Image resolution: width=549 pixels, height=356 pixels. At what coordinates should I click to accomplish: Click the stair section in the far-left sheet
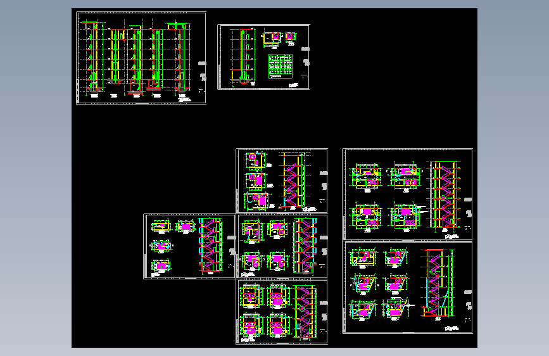point(210,245)
